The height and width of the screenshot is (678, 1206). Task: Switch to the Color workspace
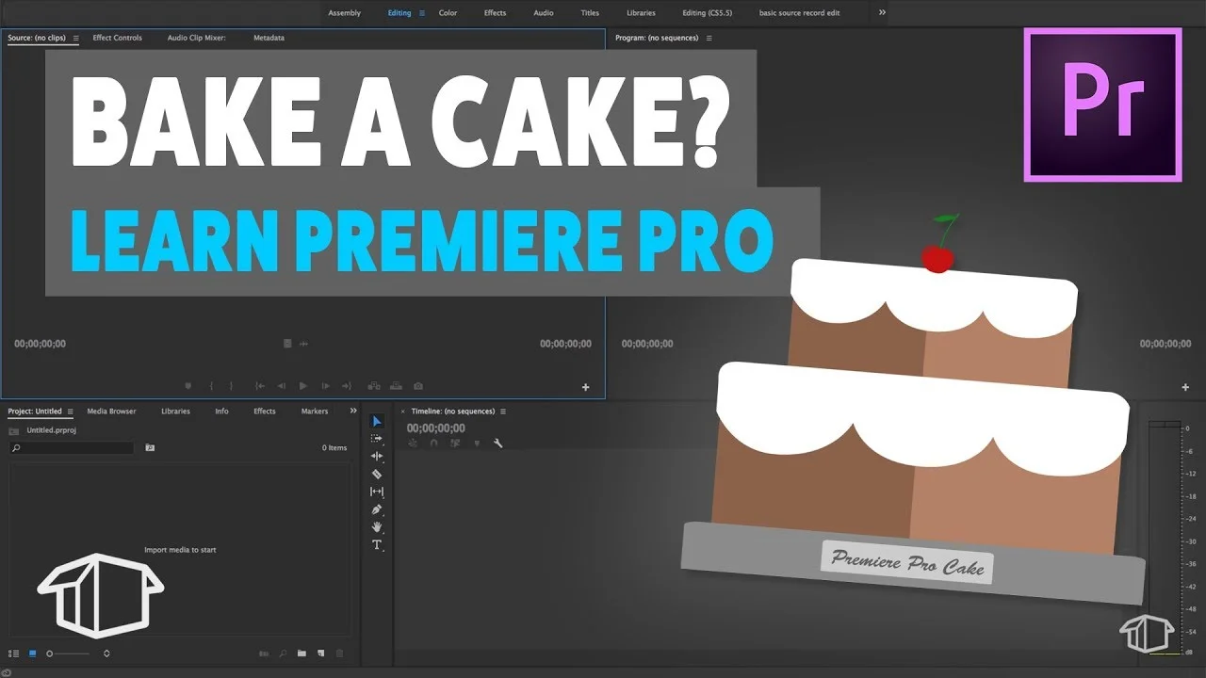[448, 13]
